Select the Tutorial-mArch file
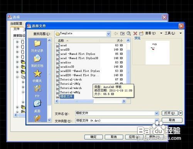Viewport: 193px width, 149px height. 71,88
